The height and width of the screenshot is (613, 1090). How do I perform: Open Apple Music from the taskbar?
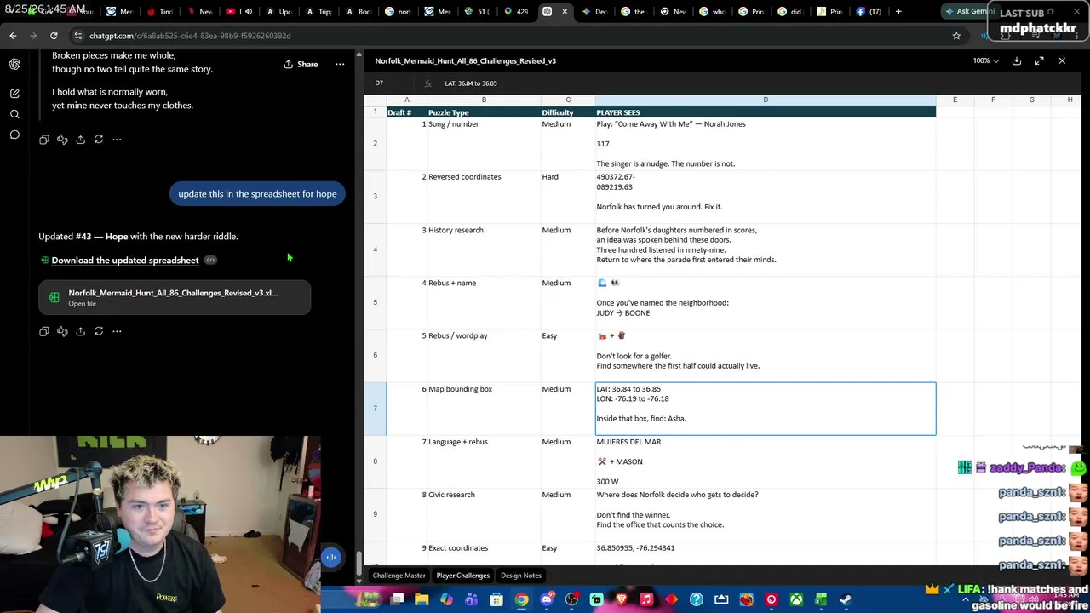click(x=646, y=599)
